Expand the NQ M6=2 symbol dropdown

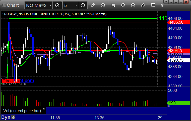[x=50, y=5]
